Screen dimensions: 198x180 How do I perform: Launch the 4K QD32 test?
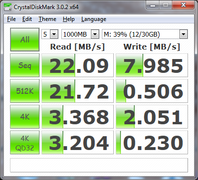(25, 142)
